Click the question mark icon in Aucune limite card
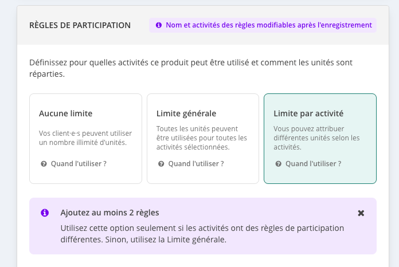399x267 pixels. 44,164
